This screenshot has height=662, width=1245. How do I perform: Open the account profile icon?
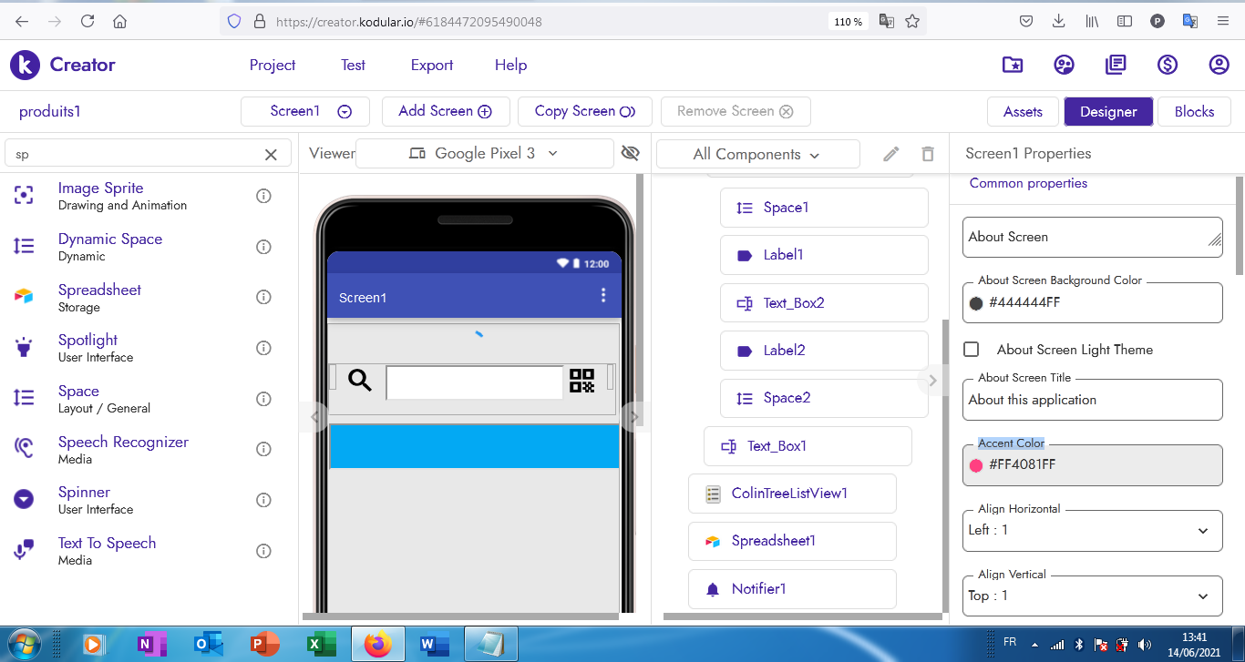[1219, 65]
